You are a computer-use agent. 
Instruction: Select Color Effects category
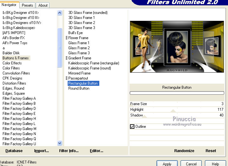click(x=12, y=63)
